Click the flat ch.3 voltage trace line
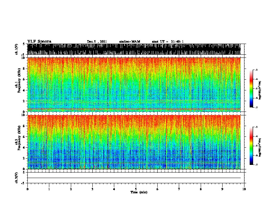This screenshot has width=275, height=212. (134, 178)
